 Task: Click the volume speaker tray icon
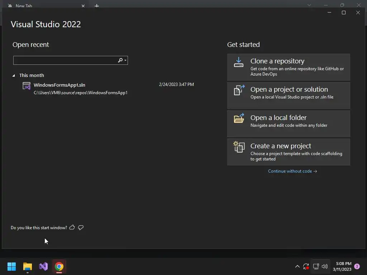(325, 266)
